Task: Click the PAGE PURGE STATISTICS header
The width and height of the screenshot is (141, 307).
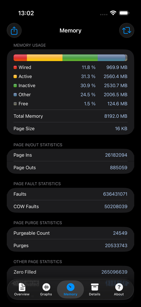Action: (38, 223)
